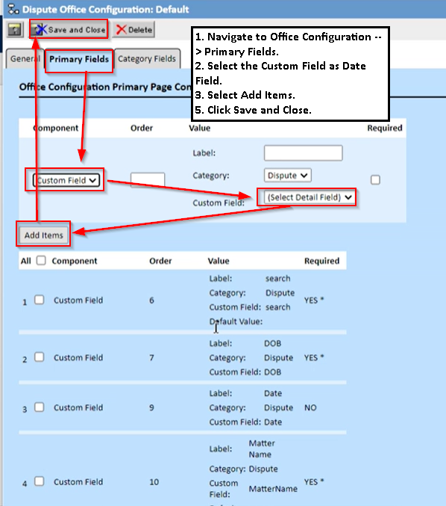Screen dimensions: 446x506
Task: Click the order value 9
Action: [x=151, y=407]
